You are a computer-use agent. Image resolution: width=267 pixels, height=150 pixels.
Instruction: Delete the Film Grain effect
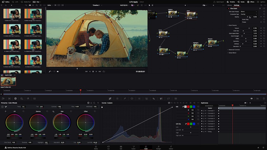click(260, 8)
